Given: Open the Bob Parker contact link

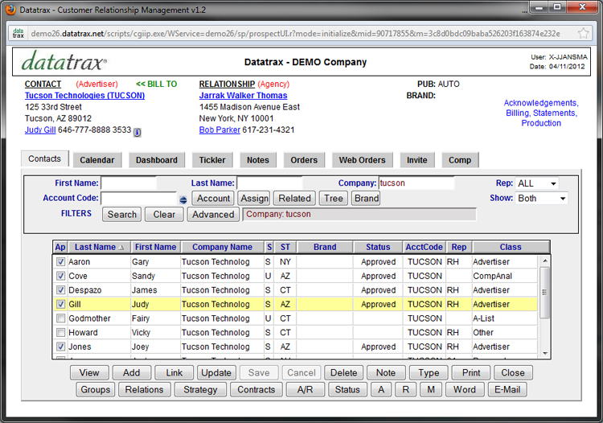Looking at the screenshot, I should click(x=219, y=130).
